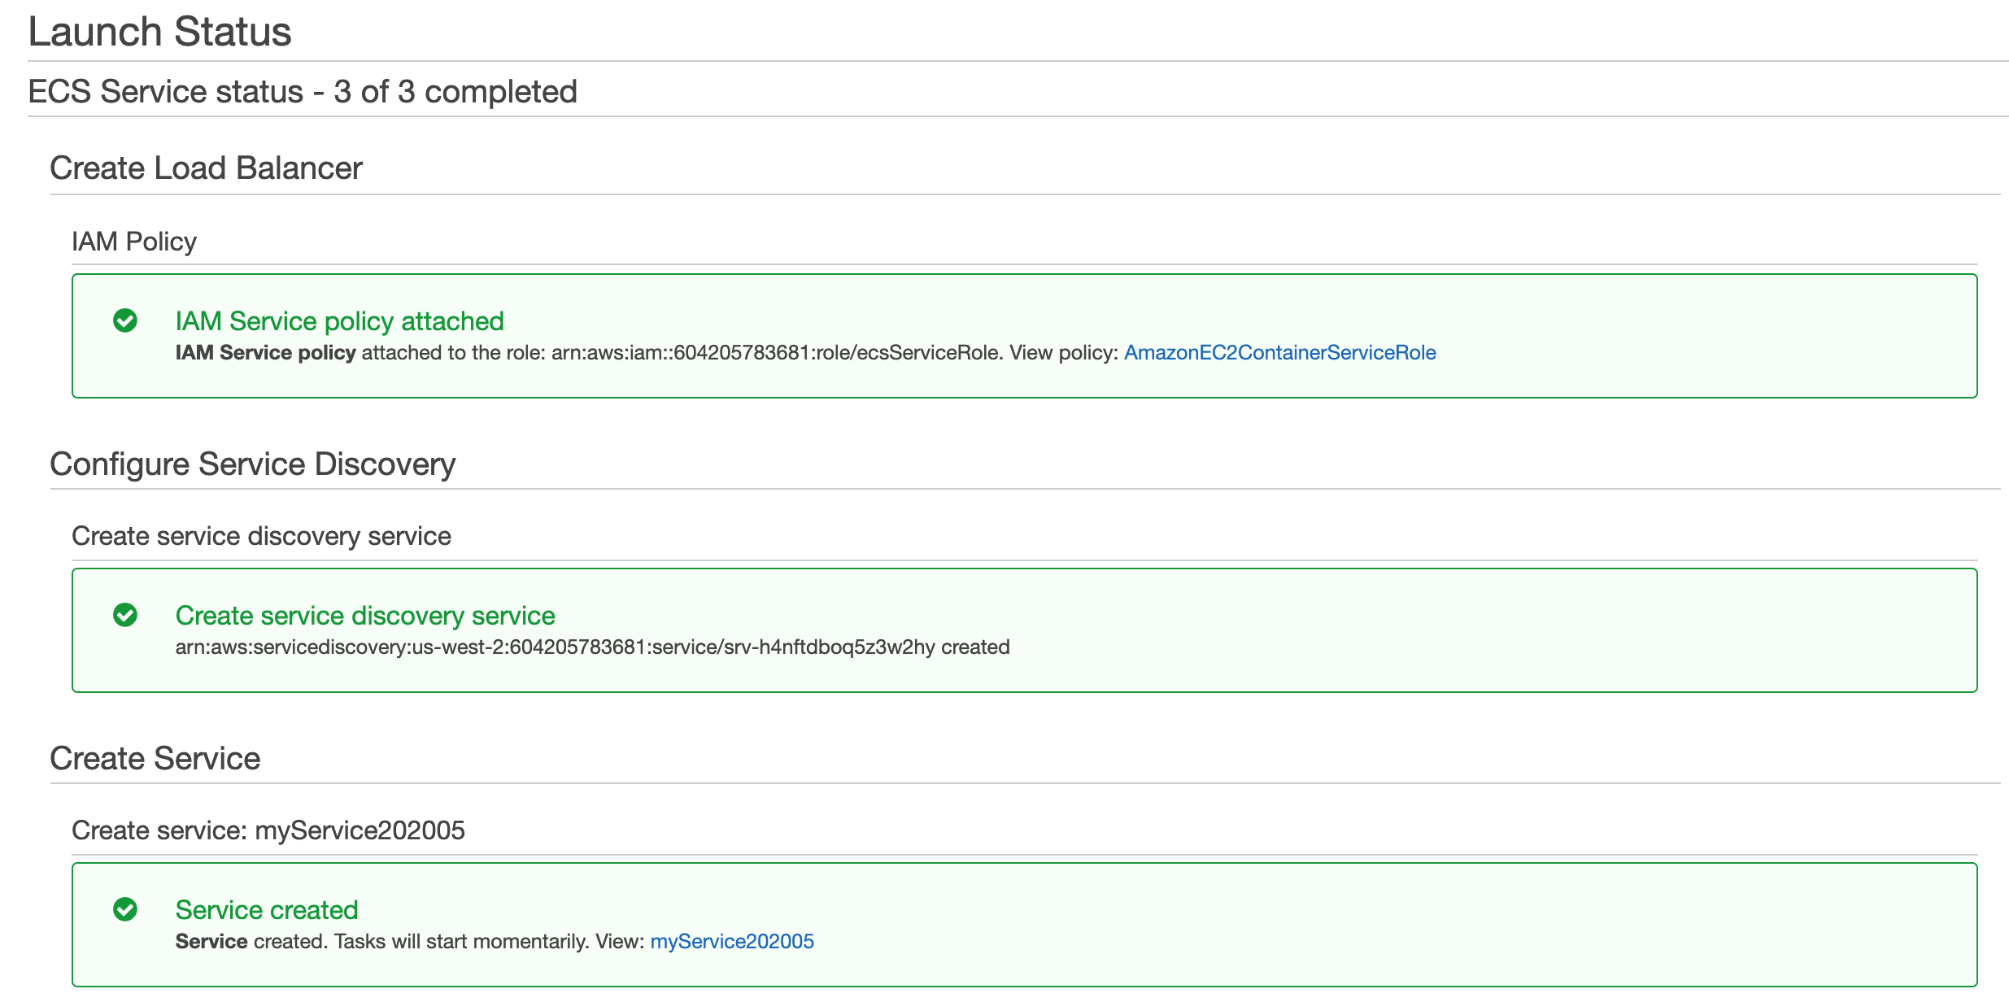The image size is (2009, 1002).
Task: Click the Create service: myService202005 label
Action: point(268,830)
